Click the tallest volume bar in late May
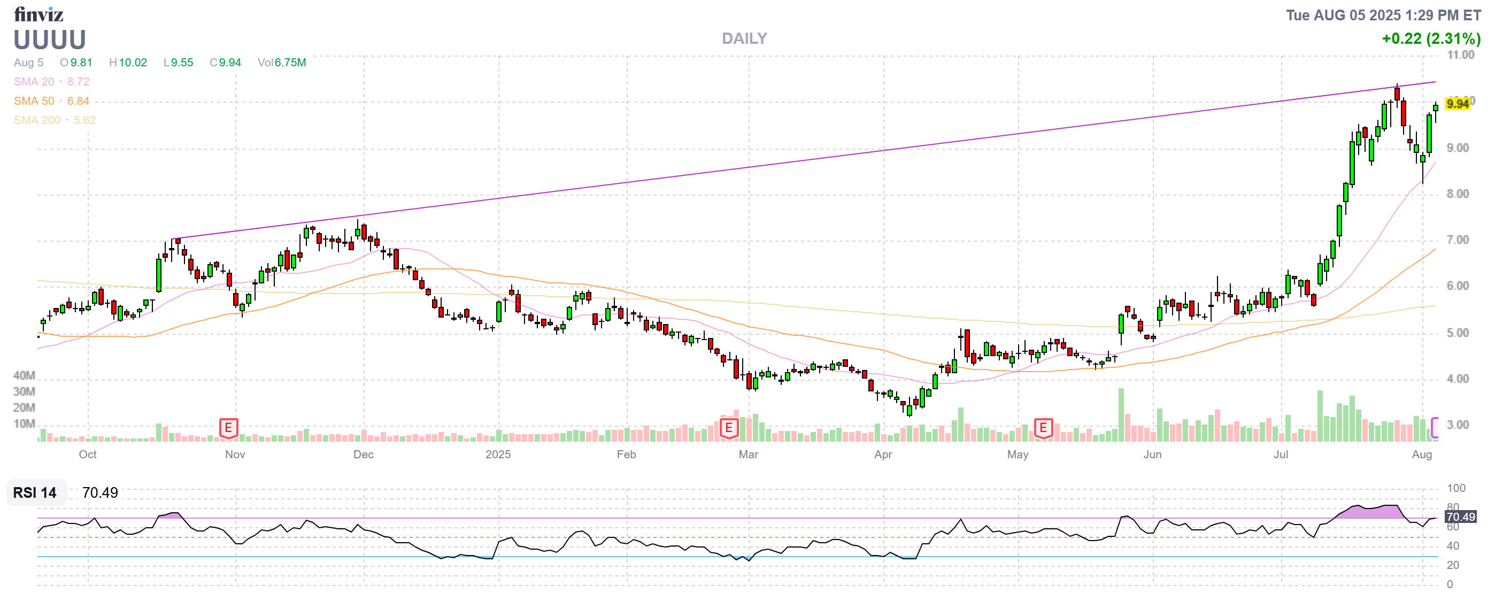 click(x=1121, y=415)
